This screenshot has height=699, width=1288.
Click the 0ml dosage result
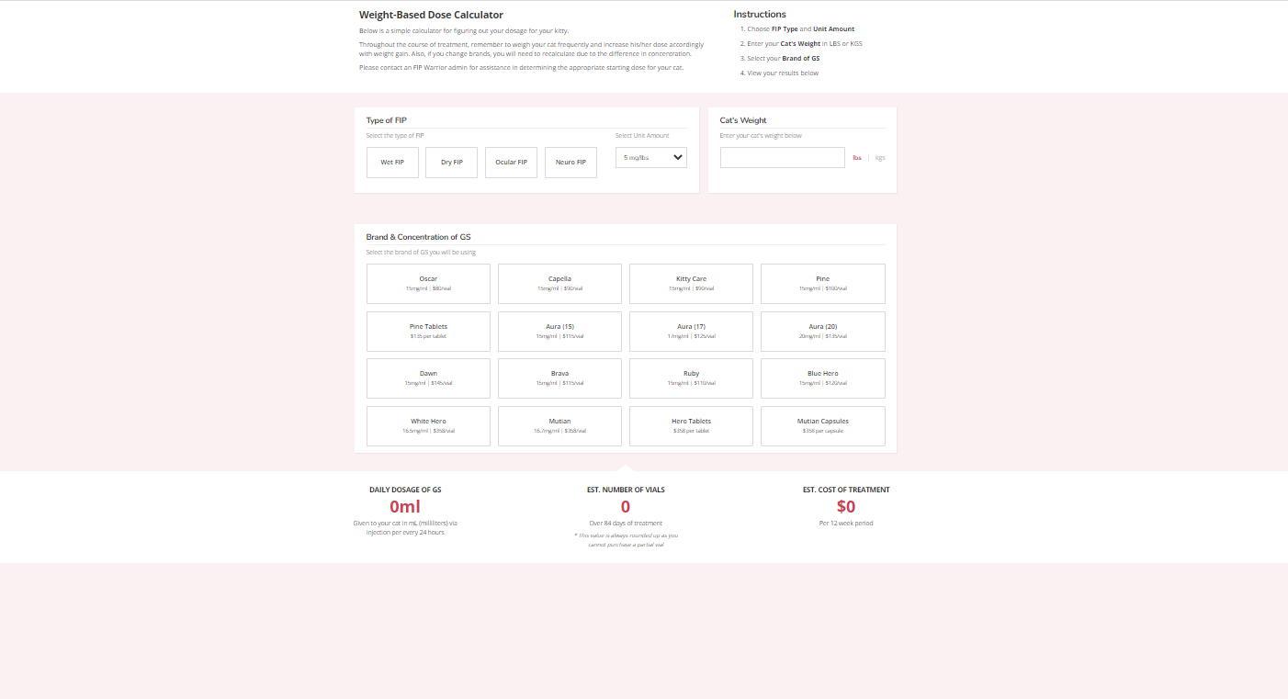(x=405, y=506)
